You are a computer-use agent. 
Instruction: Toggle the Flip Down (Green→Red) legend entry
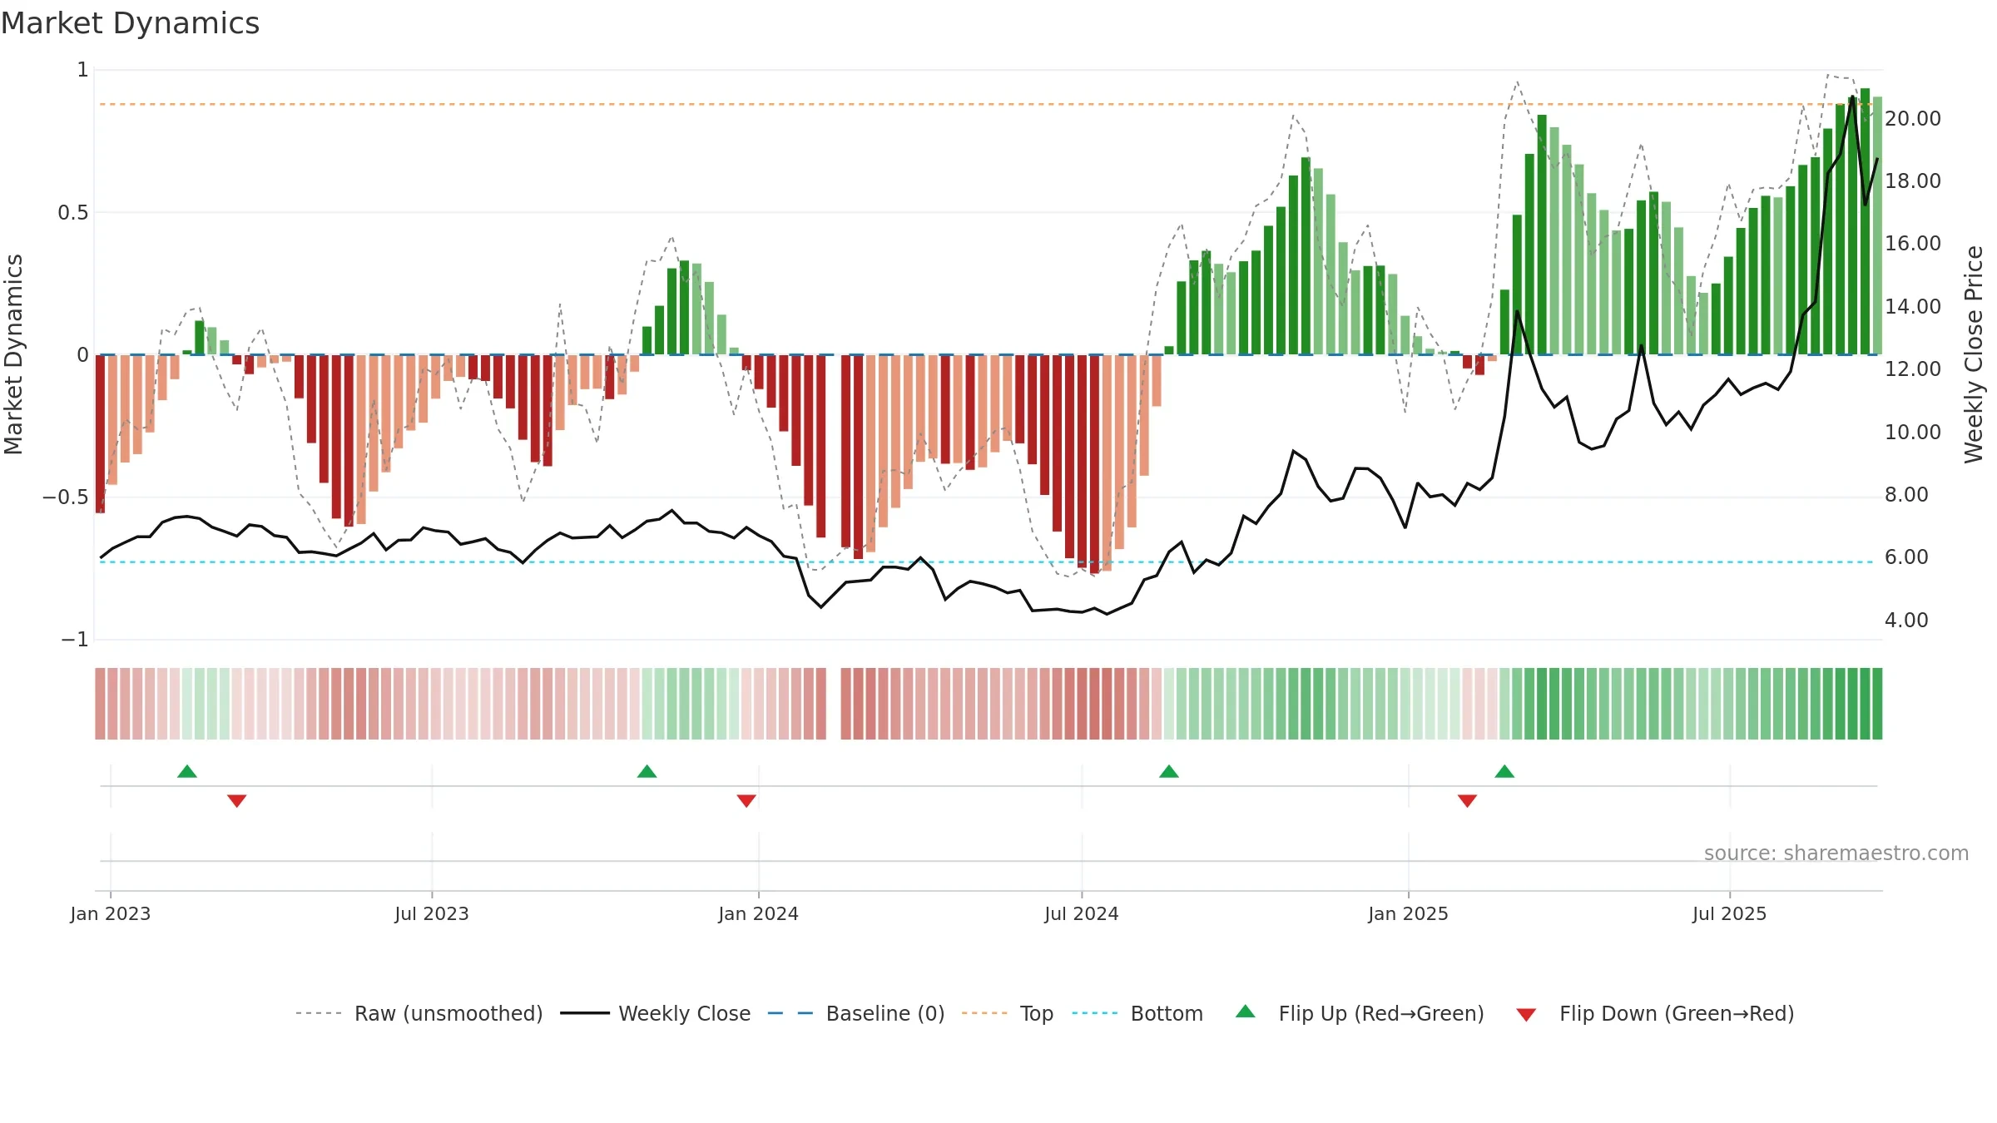tap(1655, 1013)
